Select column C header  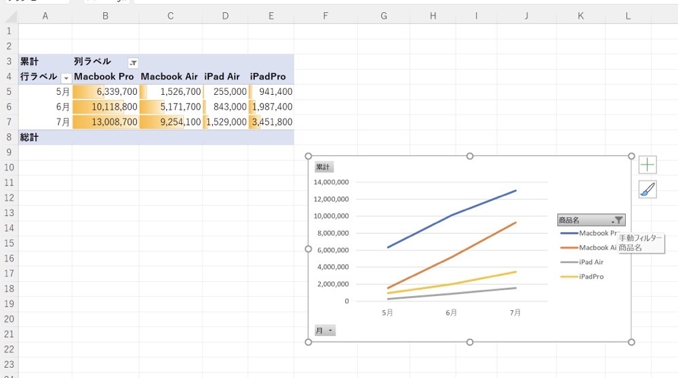[170, 16]
